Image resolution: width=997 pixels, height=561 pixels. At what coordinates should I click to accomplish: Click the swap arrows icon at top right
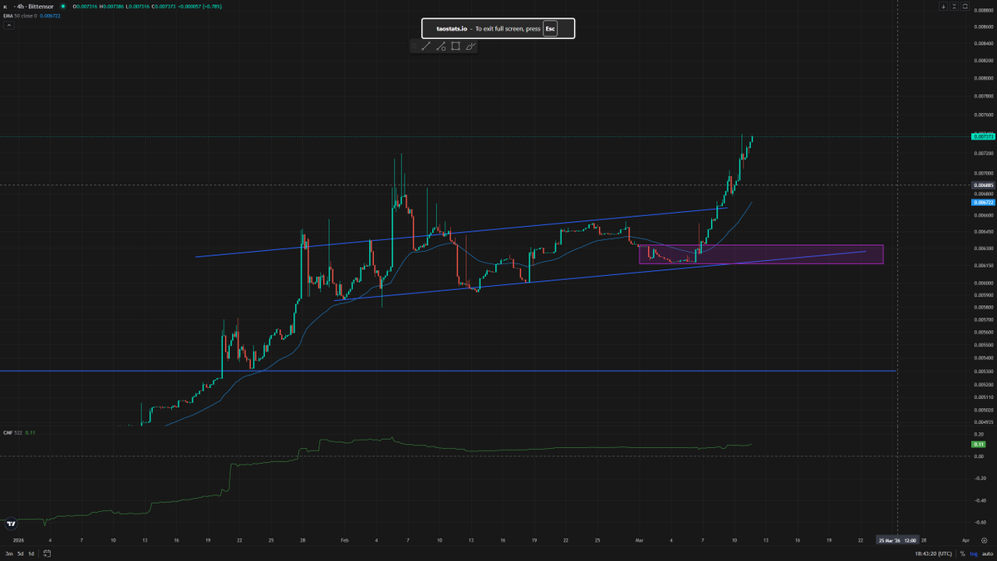[965, 7]
